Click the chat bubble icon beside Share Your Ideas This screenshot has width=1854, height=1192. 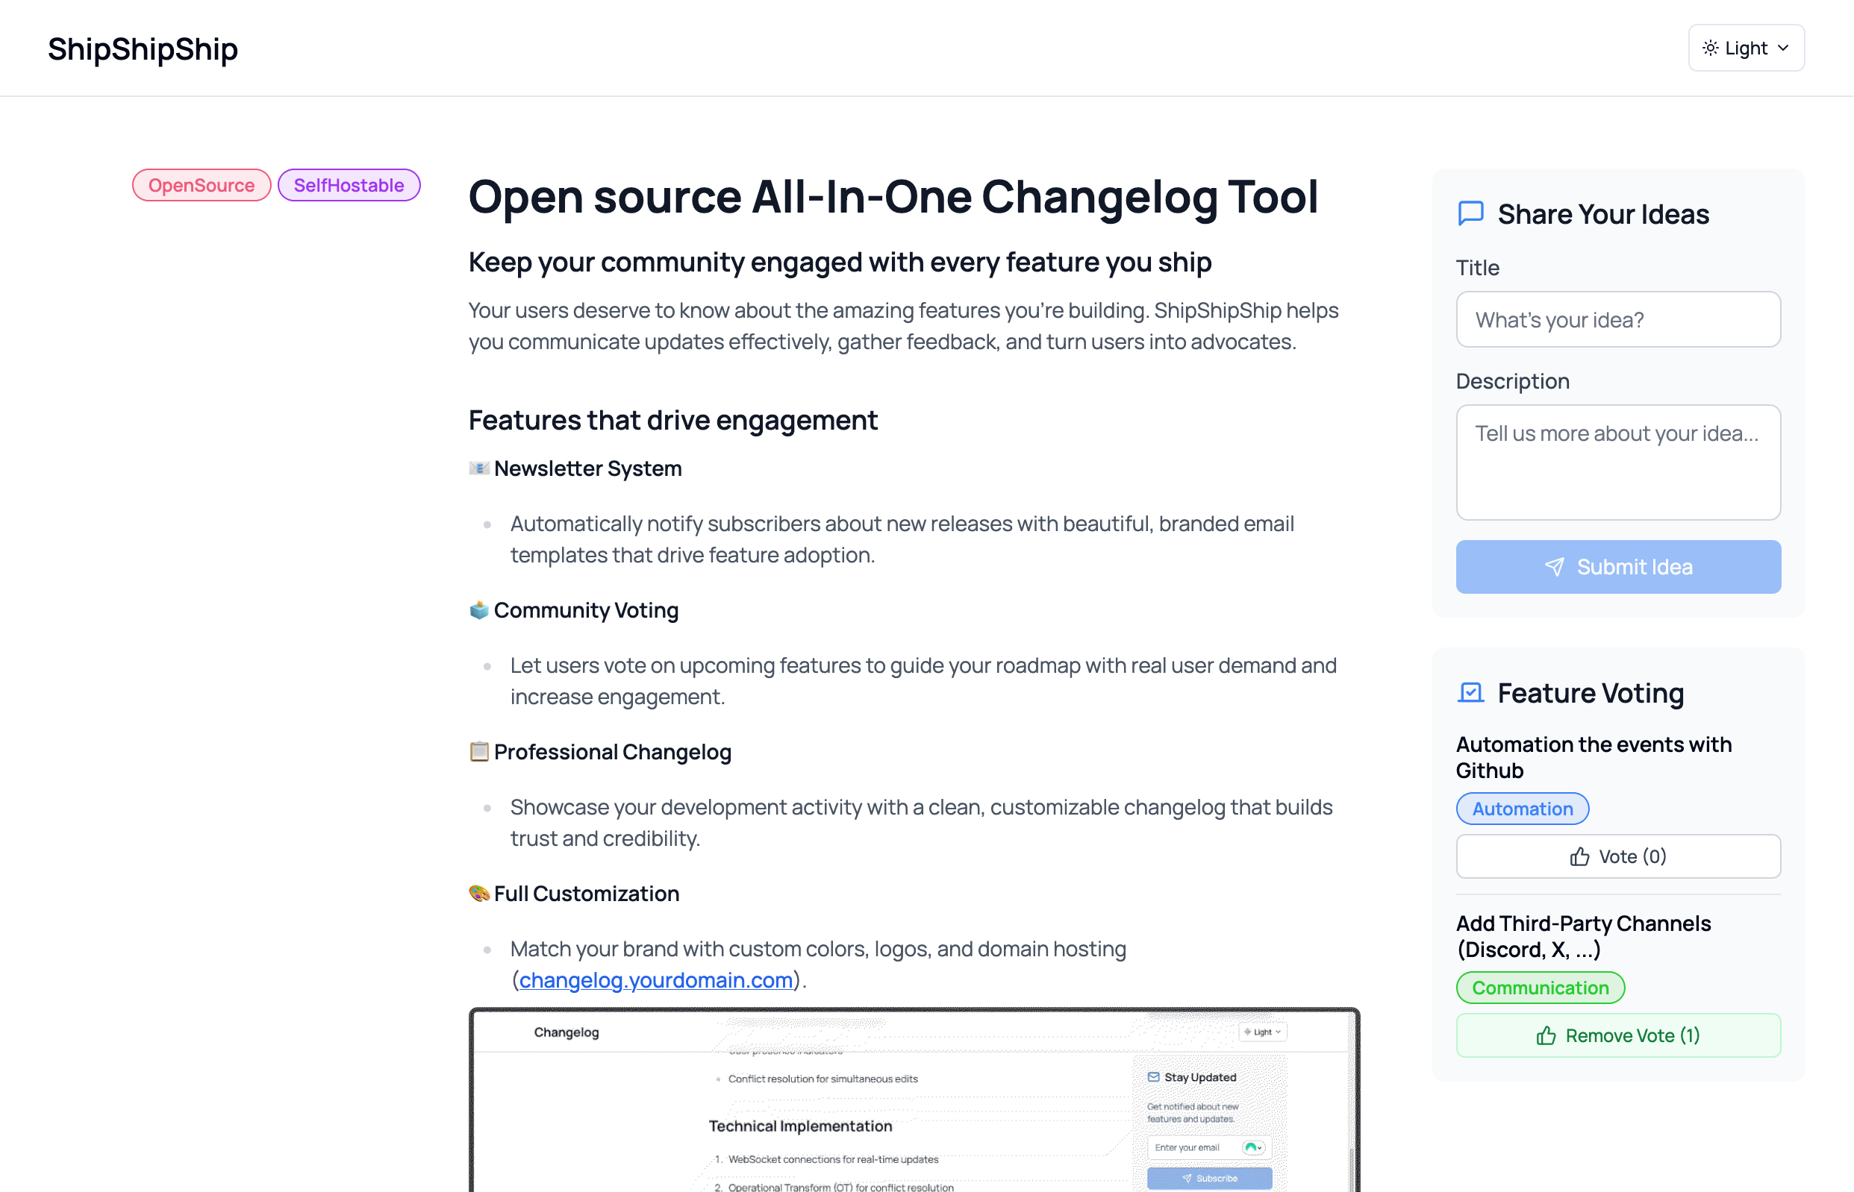click(1470, 213)
